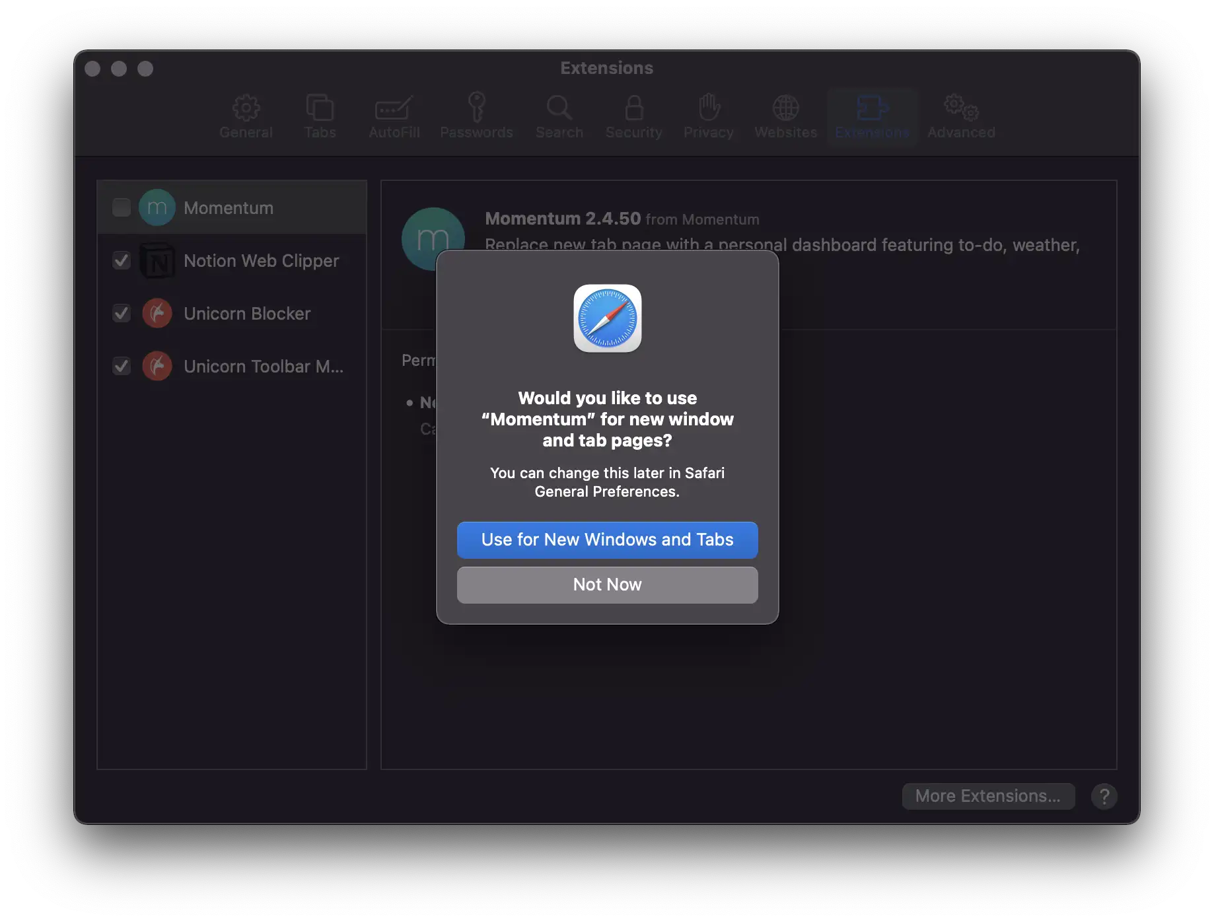Click the dialog question heading text
The image size is (1214, 922).
tap(607, 419)
